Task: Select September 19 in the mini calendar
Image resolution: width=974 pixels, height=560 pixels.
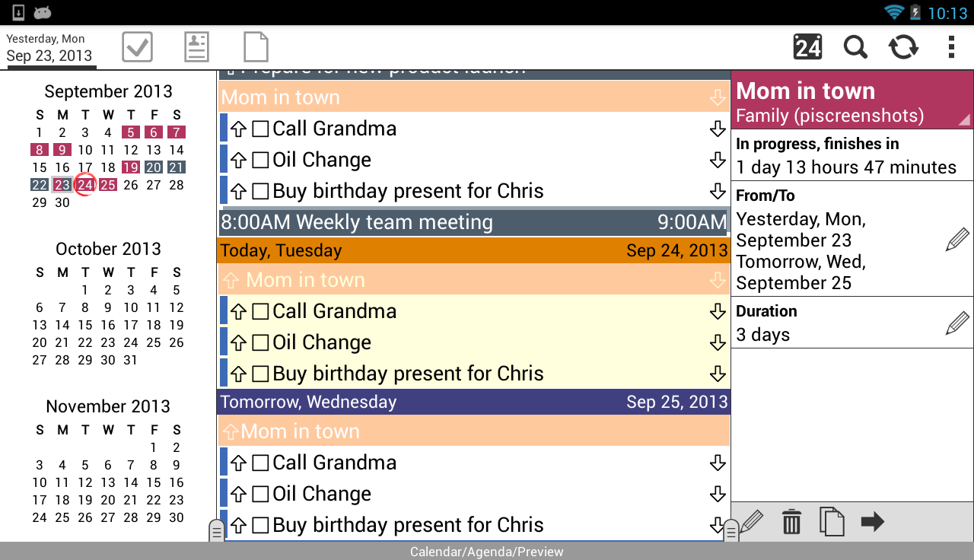Action: click(131, 167)
